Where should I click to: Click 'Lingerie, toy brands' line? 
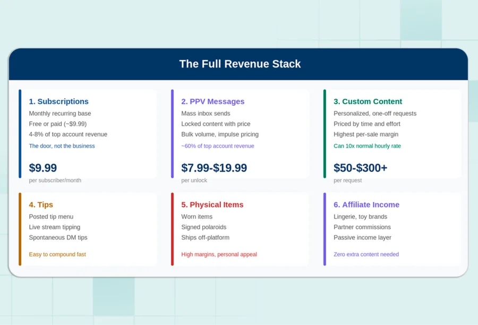click(x=360, y=217)
